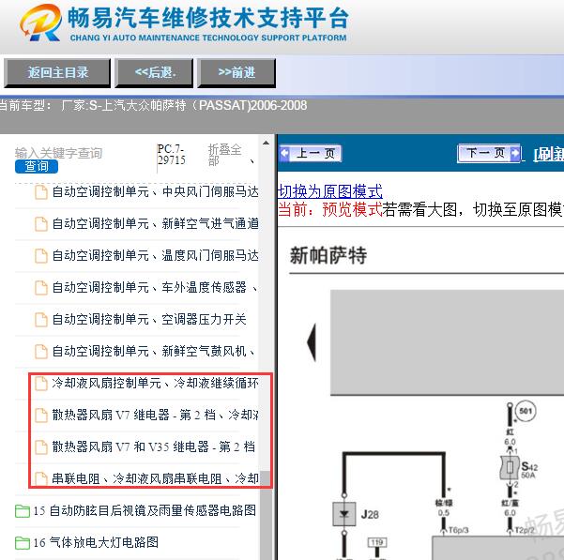Screen dimensions: 564x560
Task: Click the 下一页 next page button
Action: click(x=489, y=154)
